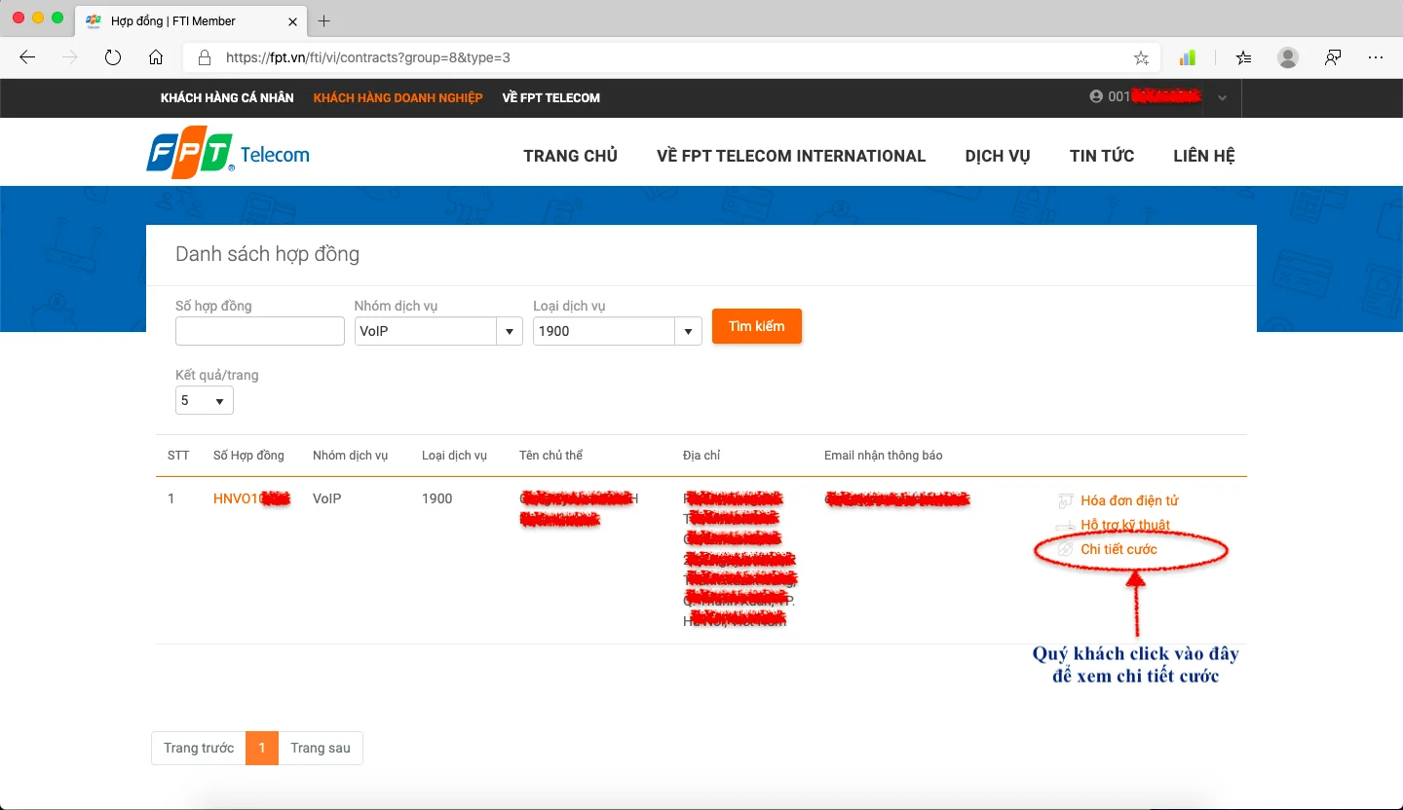The image size is (1403, 810).
Task: Select KHÁCH HÀNG CÁ NHÂN in the top bar
Action: point(227,97)
